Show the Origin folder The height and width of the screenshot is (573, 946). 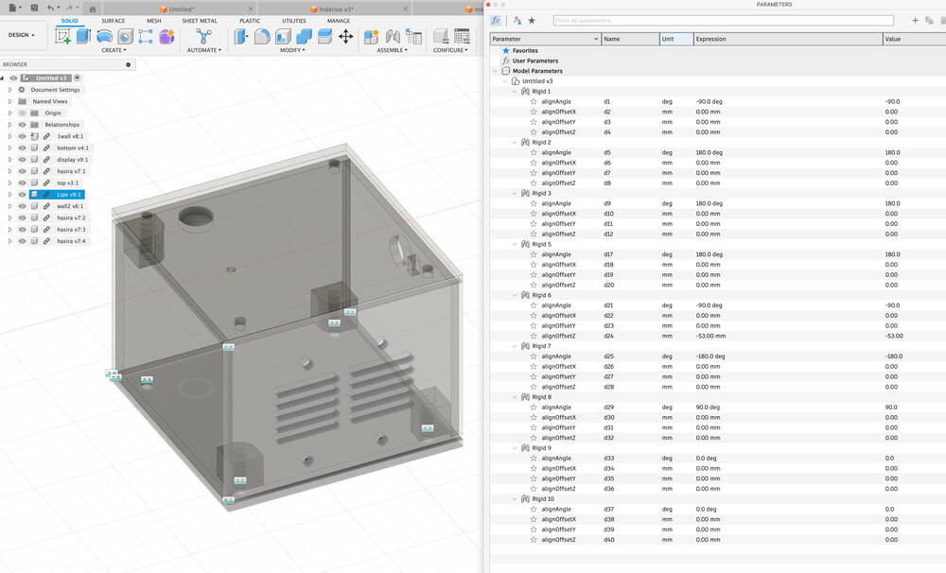(x=23, y=113)
